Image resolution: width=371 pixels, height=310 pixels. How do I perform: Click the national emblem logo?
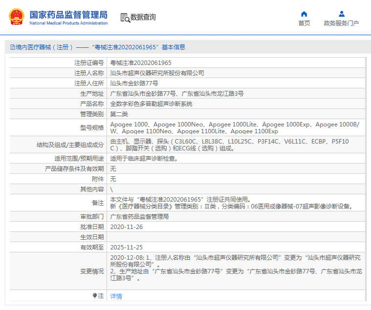[17, 17]
